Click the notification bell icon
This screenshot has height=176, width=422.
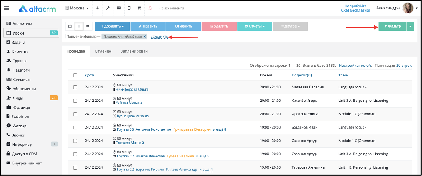150,8
